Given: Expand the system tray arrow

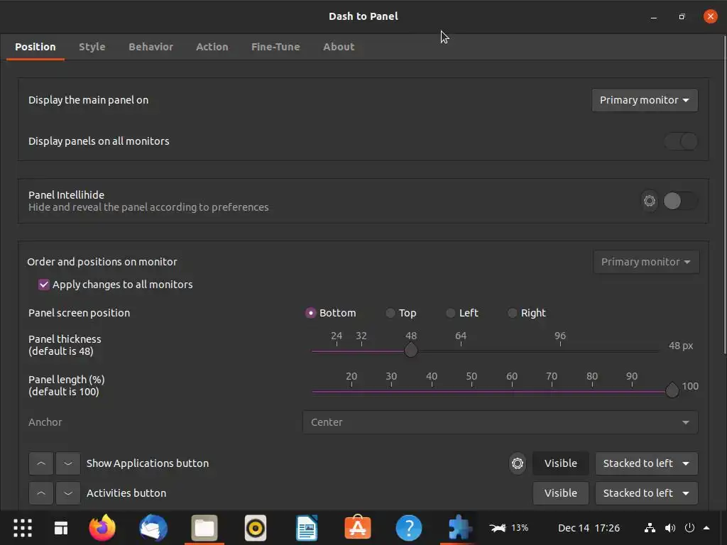Looking at the screenshot, I should pos(706,528).
